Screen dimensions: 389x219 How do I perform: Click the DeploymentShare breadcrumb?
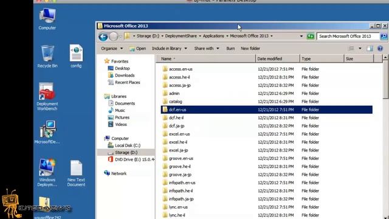[x=181, y=36]
